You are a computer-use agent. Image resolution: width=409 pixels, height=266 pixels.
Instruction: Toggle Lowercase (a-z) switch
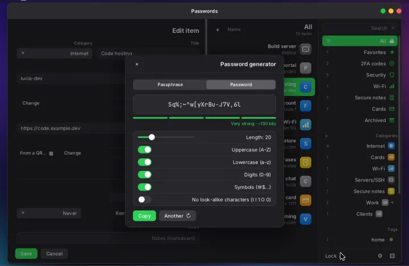click(144, 162)
